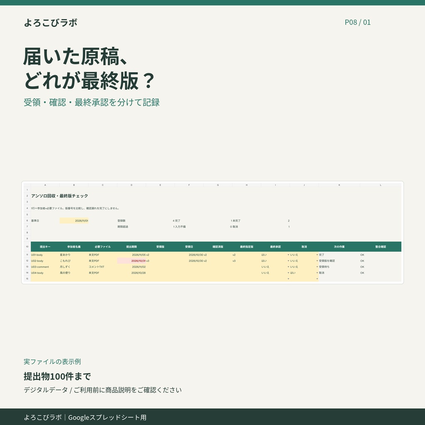This screenshot has width=425, height=425.
Task: Select cell U04-body
Action: [45, 273]
